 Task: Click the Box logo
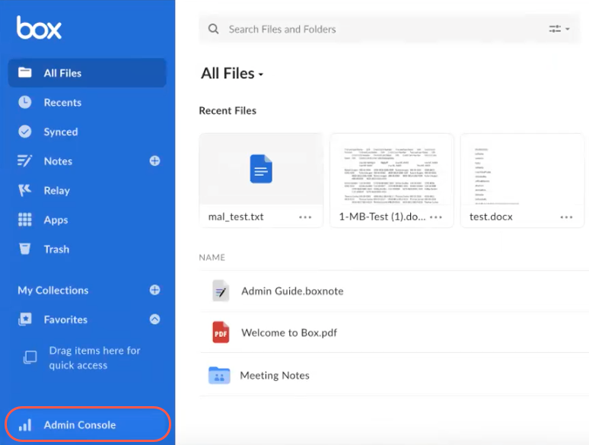click(39, 28)
